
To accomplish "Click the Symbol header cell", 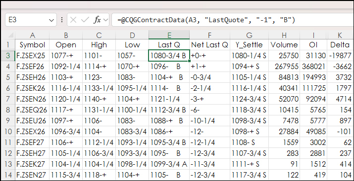I will (x=32, y=45).
